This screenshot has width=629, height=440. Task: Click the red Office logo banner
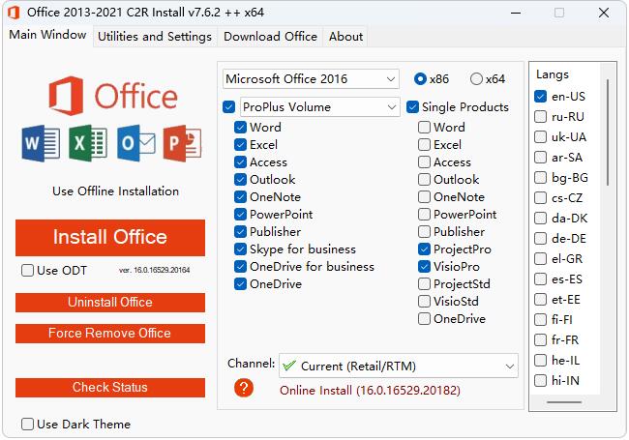tap(111, 98)
